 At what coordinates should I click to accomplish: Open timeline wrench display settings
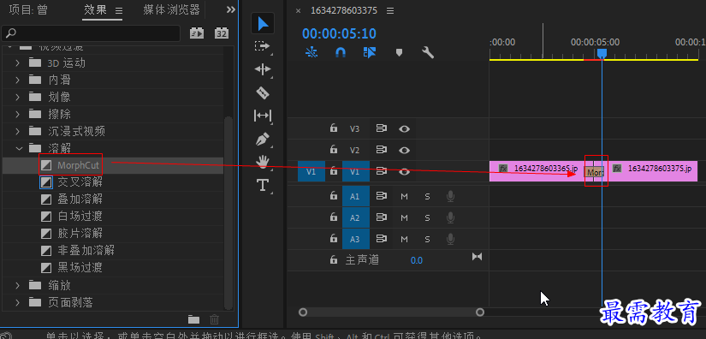tap(427, 53)
